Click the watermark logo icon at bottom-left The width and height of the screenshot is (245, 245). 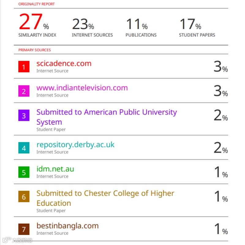pos(6,240)
